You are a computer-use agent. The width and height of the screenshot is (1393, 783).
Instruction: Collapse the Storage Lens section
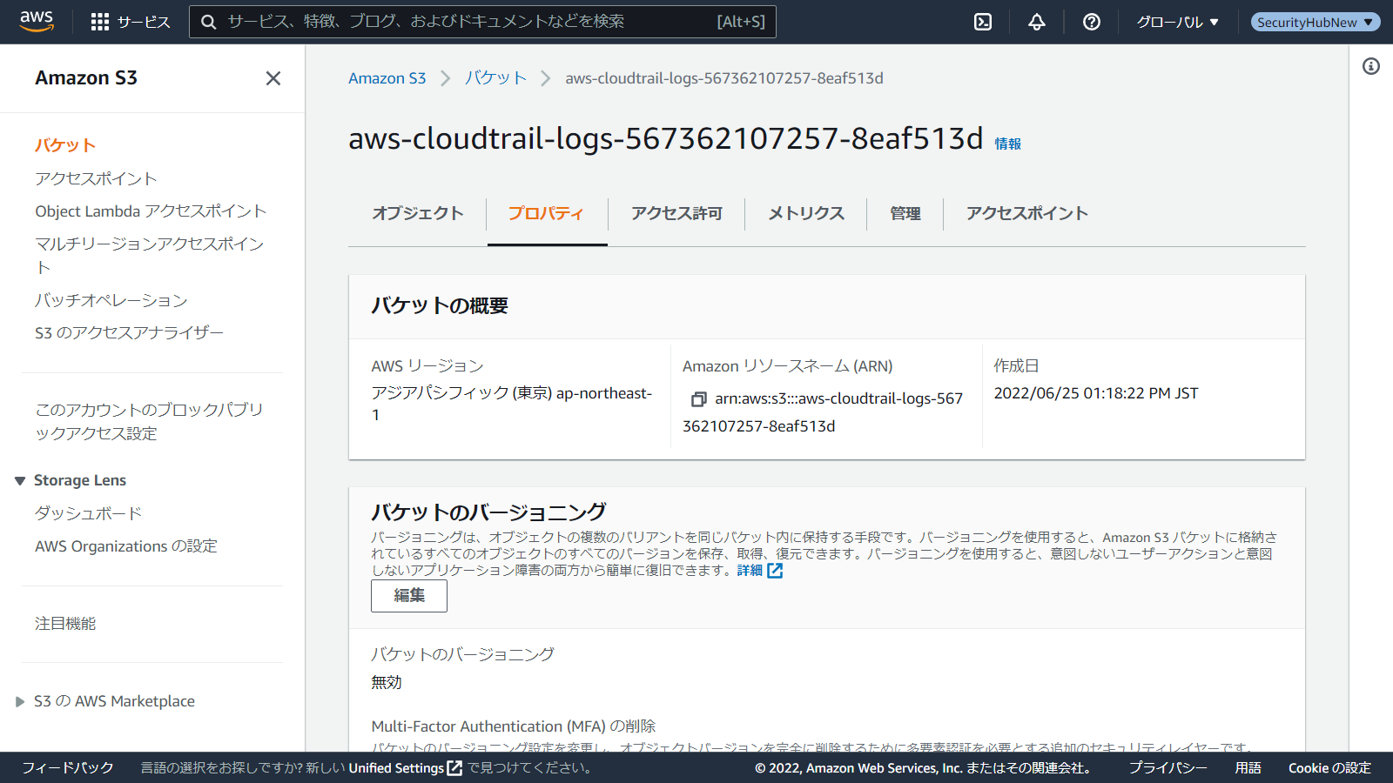(x=20, y=481)
